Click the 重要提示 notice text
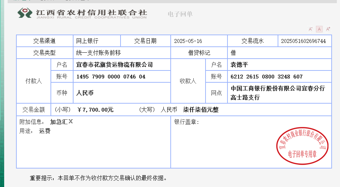Image resolution: width=340 pixels, height=187 pixels. click(99, 178)
